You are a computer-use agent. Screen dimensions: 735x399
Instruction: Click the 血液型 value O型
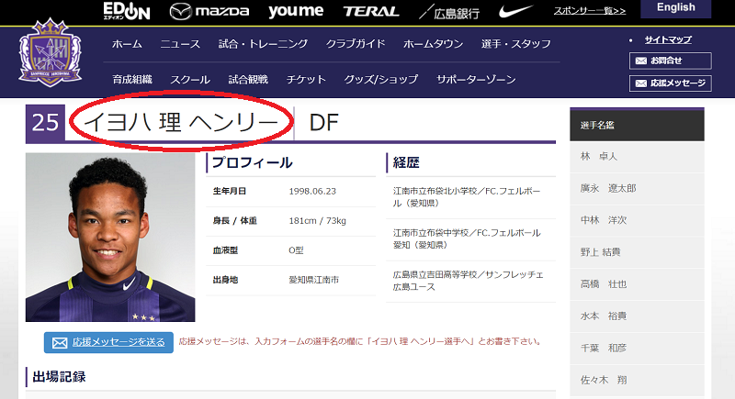coord(296,250)
